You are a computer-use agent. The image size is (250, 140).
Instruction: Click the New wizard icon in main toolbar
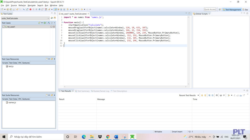[x=2, y=9]
